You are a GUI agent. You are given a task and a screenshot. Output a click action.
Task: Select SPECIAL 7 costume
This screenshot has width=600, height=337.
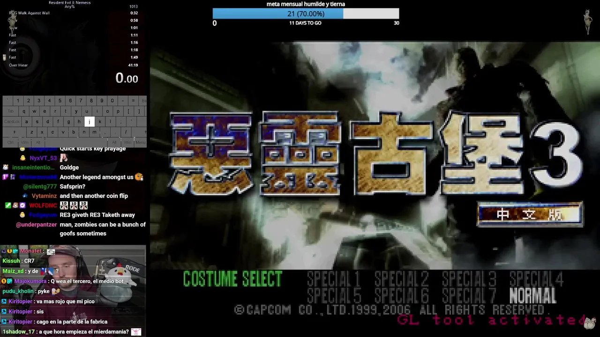[x=469, y=295]
